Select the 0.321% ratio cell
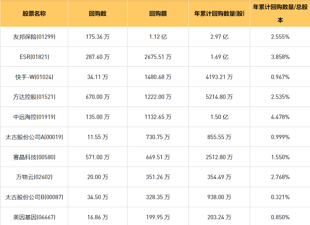The height and width of the screenshot is (225, 310). click(280, 197)
